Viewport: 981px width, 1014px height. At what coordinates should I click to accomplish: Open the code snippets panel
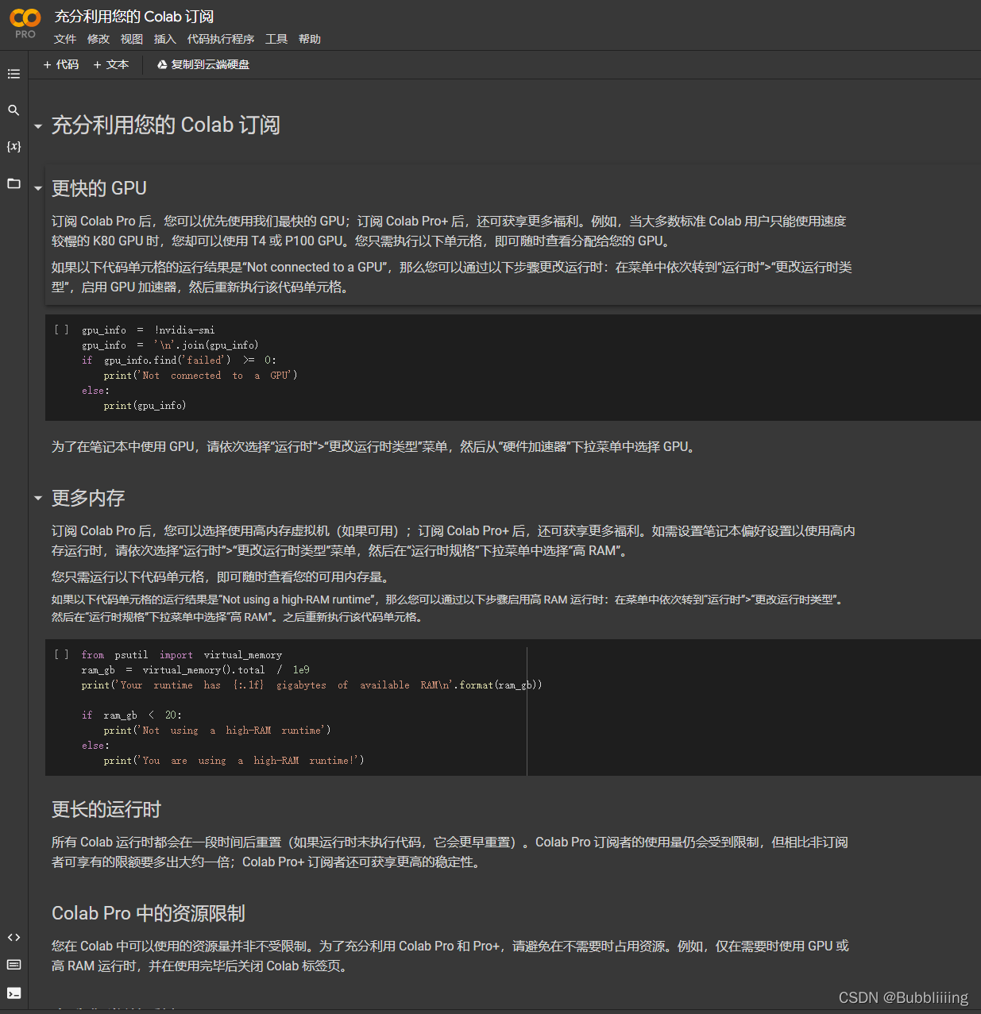coord(14,937)
